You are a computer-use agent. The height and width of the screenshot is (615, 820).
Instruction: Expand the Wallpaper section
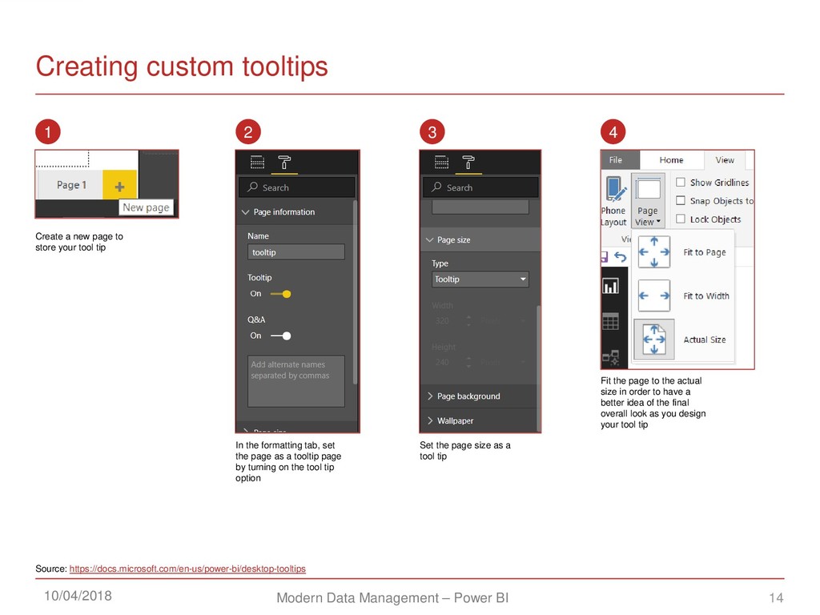[x=479, y=420]
